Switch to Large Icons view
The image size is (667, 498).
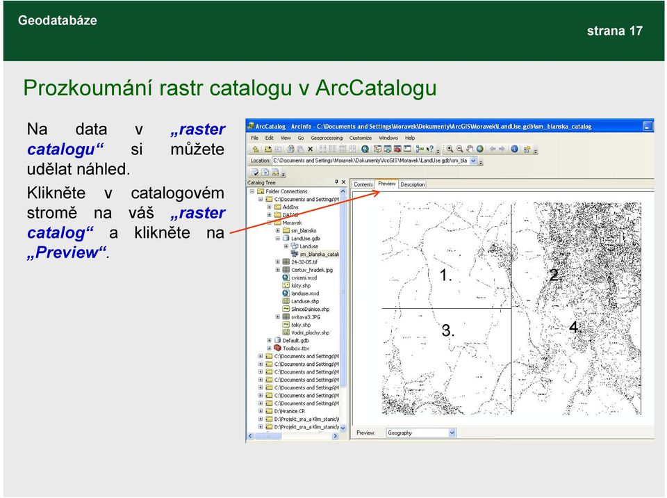[323, 149]
